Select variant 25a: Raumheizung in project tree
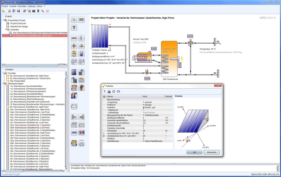The image size is (281, 177). tap(40, 33)
